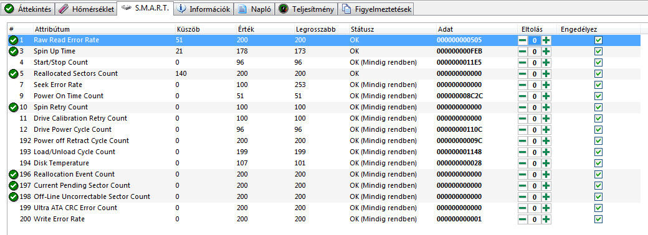Viewport: 648px width, 235px height.
Task: Toggle checkbox for Write Error Rate
Action: click(x=598, y=219)
